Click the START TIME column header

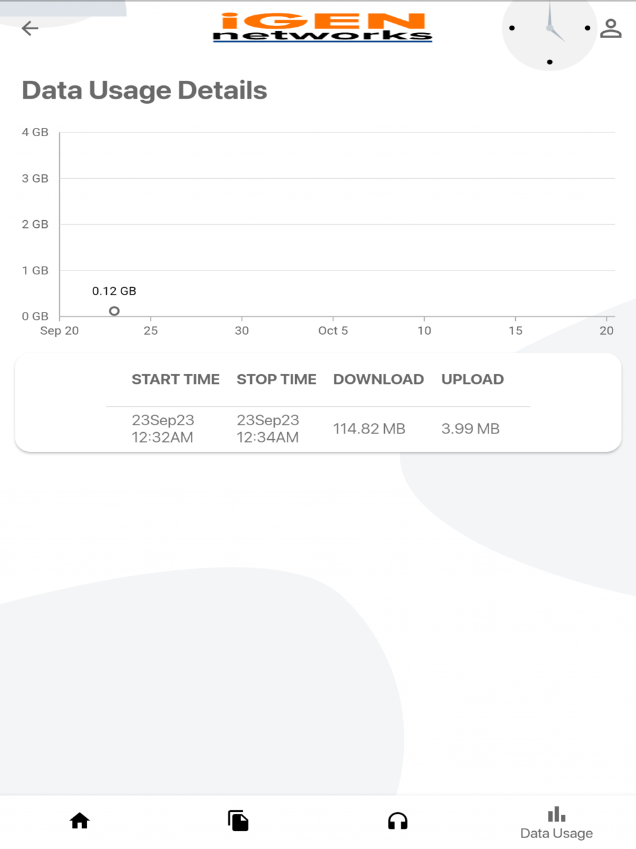click(176, 379)
